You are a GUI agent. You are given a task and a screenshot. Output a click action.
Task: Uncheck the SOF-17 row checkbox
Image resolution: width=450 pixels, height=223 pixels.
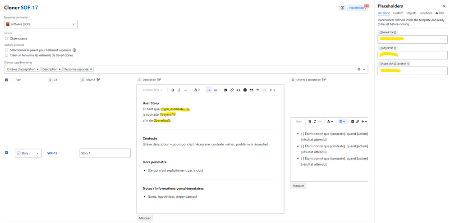pos(7,153)
